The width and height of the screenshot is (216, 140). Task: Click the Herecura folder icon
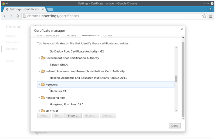click(43, 84)
